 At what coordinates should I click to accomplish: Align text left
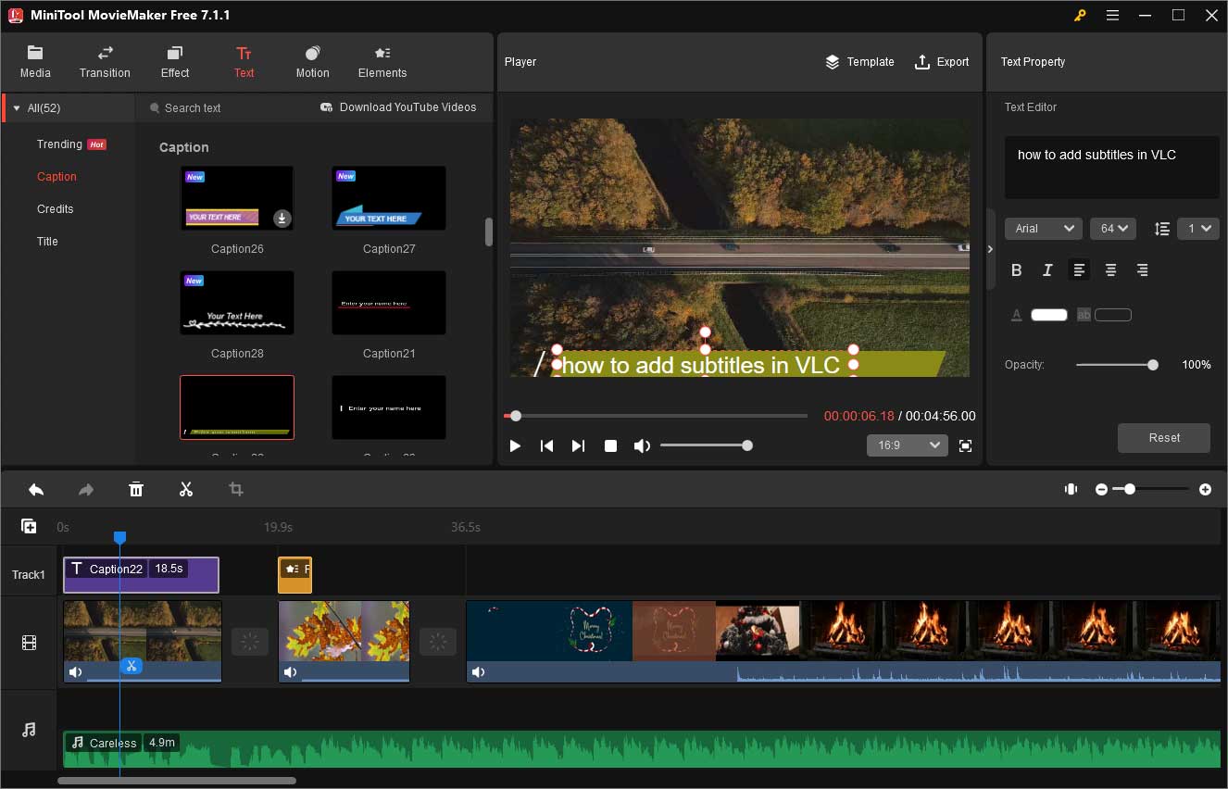click(x=1079, y=270)
